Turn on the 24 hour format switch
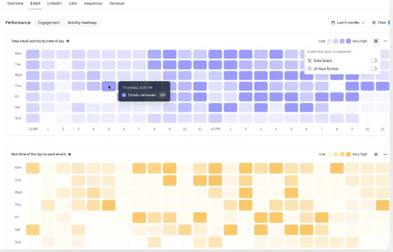Screen dimensions: 393x252 click(x=374, y=69)
